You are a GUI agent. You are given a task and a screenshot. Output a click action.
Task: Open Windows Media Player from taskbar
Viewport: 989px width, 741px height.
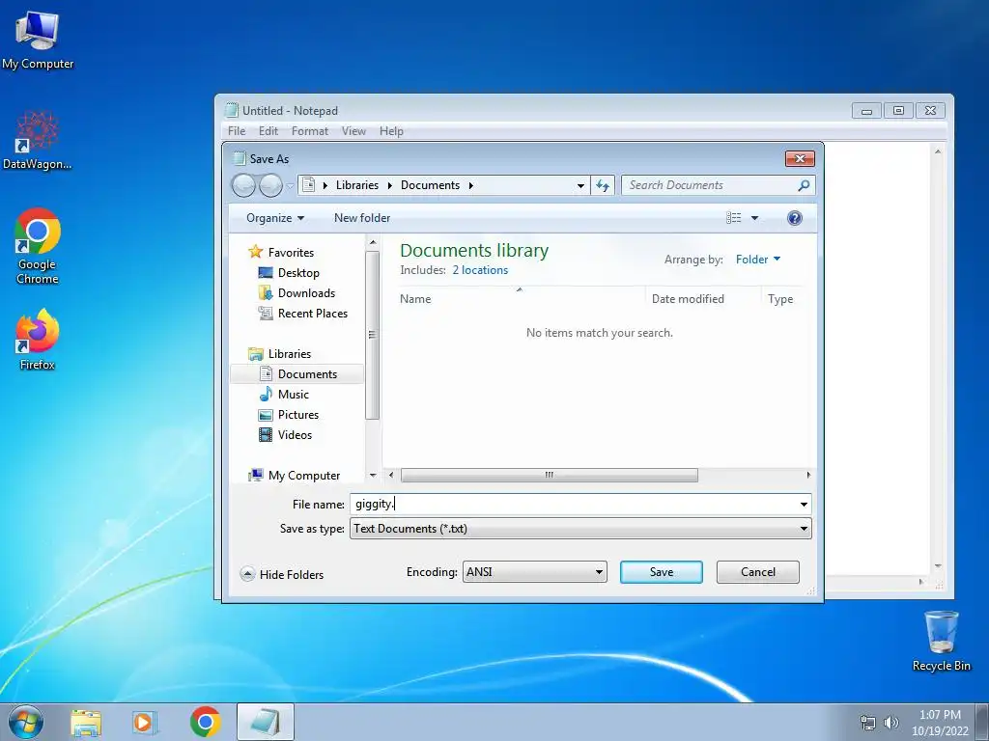point(145,722)
